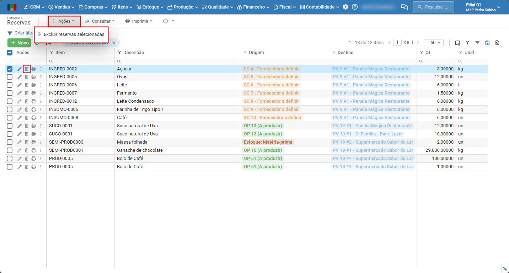Toggle the select-all checkbox in the grid header
Screen dimensions: 509x273
pos(10,53)
